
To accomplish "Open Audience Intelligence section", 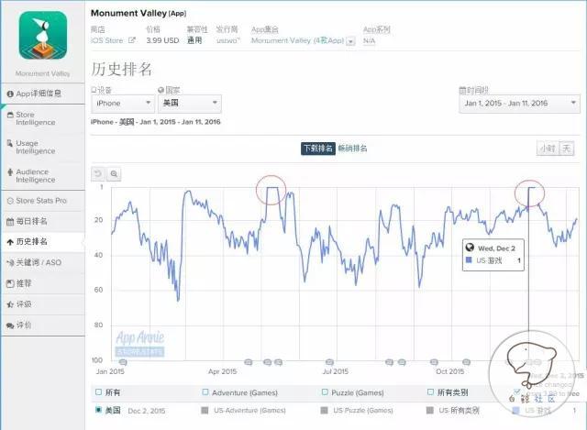I will (x=39, y=175).
